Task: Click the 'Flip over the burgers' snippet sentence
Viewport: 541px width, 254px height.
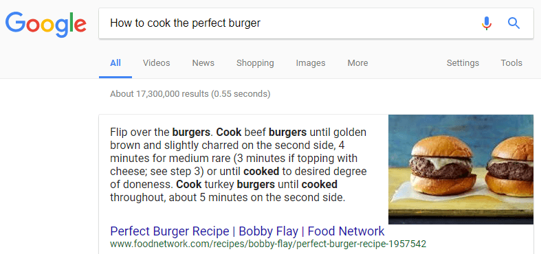Action: [x=162, y=132]
